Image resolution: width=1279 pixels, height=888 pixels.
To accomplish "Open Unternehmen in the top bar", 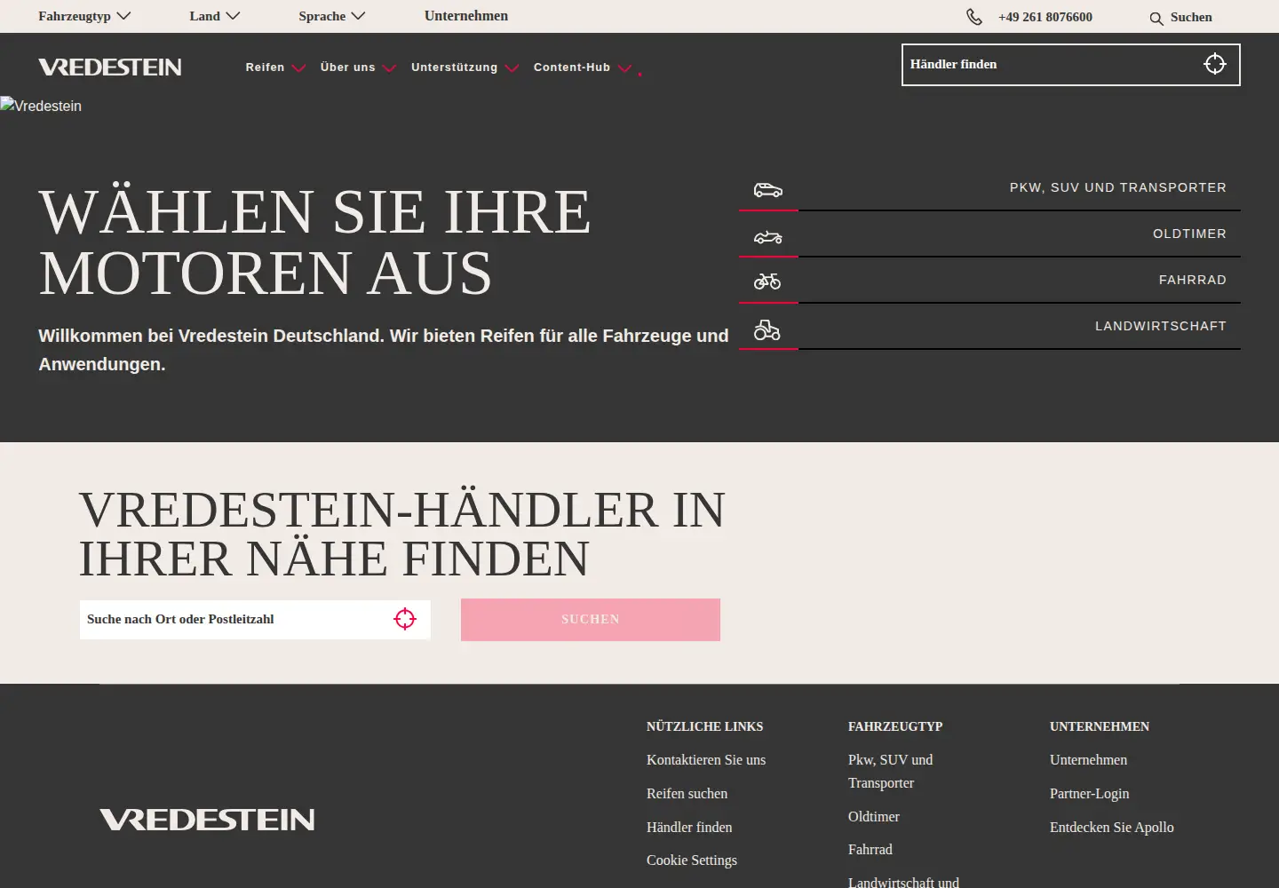I will click(466, 16).
